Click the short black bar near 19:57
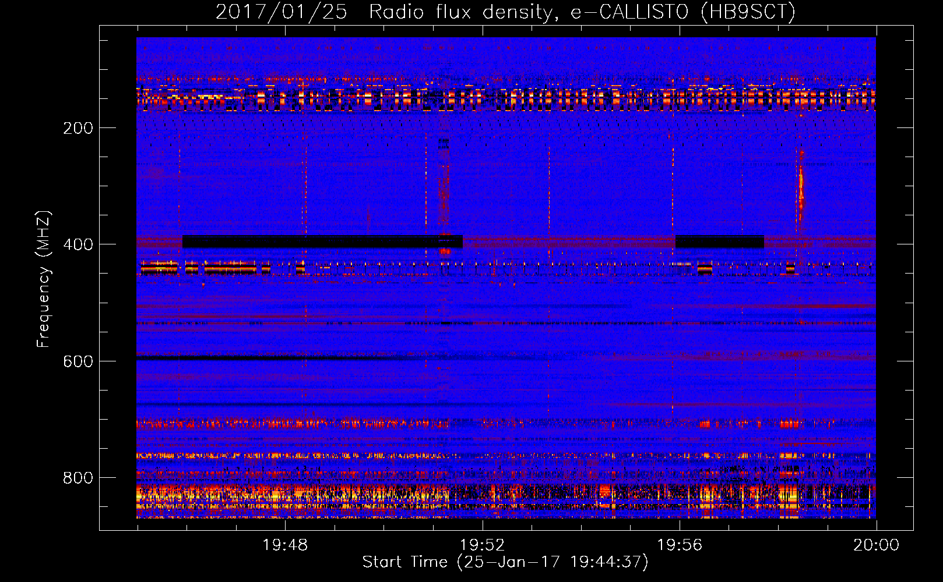The image size is (943, 582). click(720, 242)
